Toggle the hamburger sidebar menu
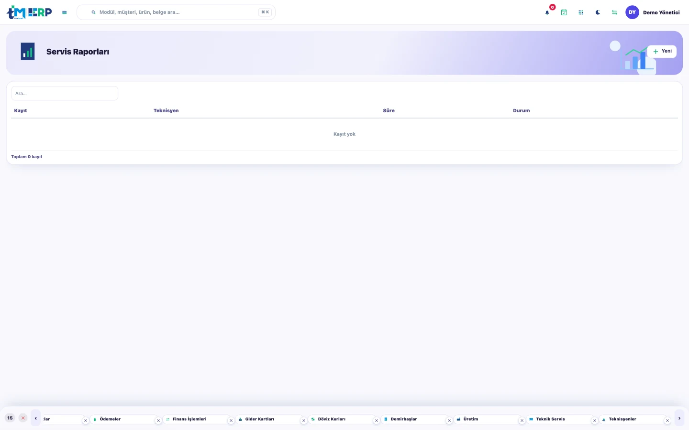The image size is (689, 430). 65,12
